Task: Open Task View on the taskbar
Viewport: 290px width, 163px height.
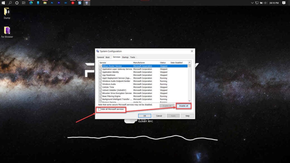Action: click(x=24, y=3)
